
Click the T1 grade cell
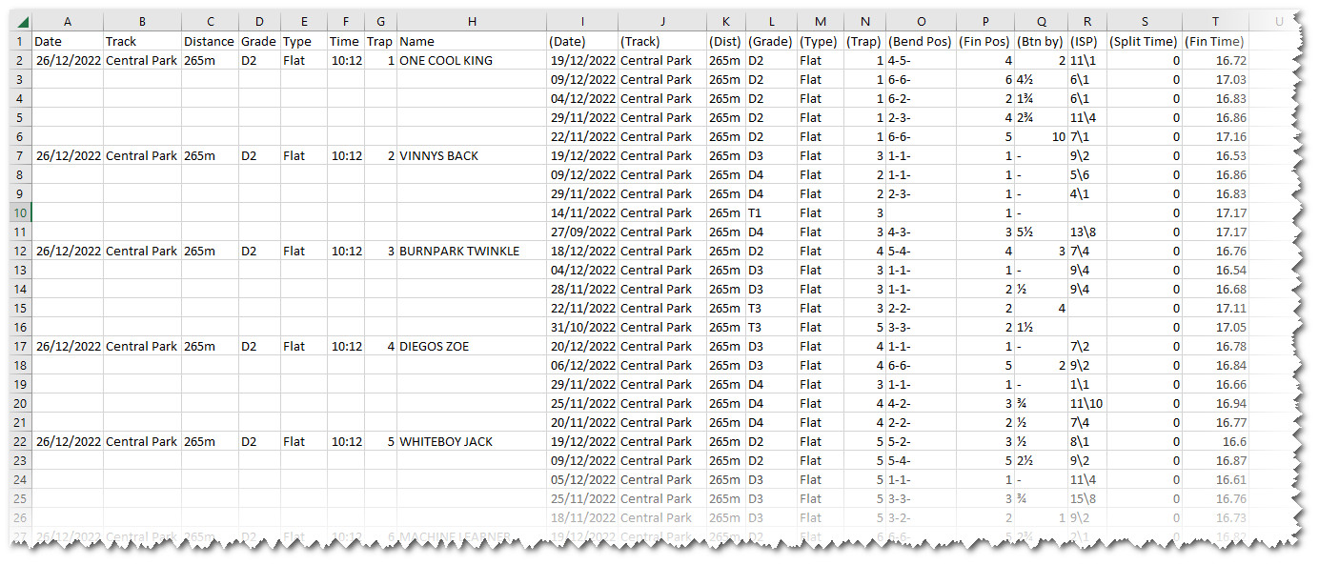click(769, 213)
